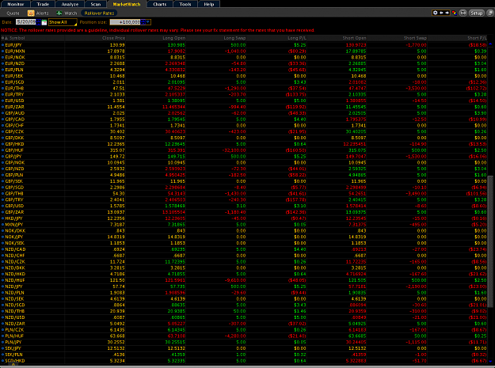Viewport: 495px width, 368px height.
Task: Click the scroll down arrow of table
Action: click(490, 361)
